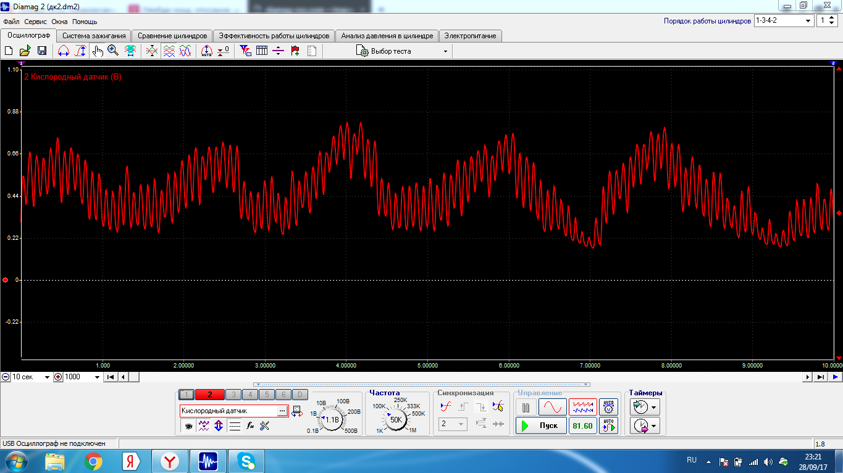The width and height of the screenshot is (843, 473).
Task: Toggle channel 5 button
Action: click(266, 395)
